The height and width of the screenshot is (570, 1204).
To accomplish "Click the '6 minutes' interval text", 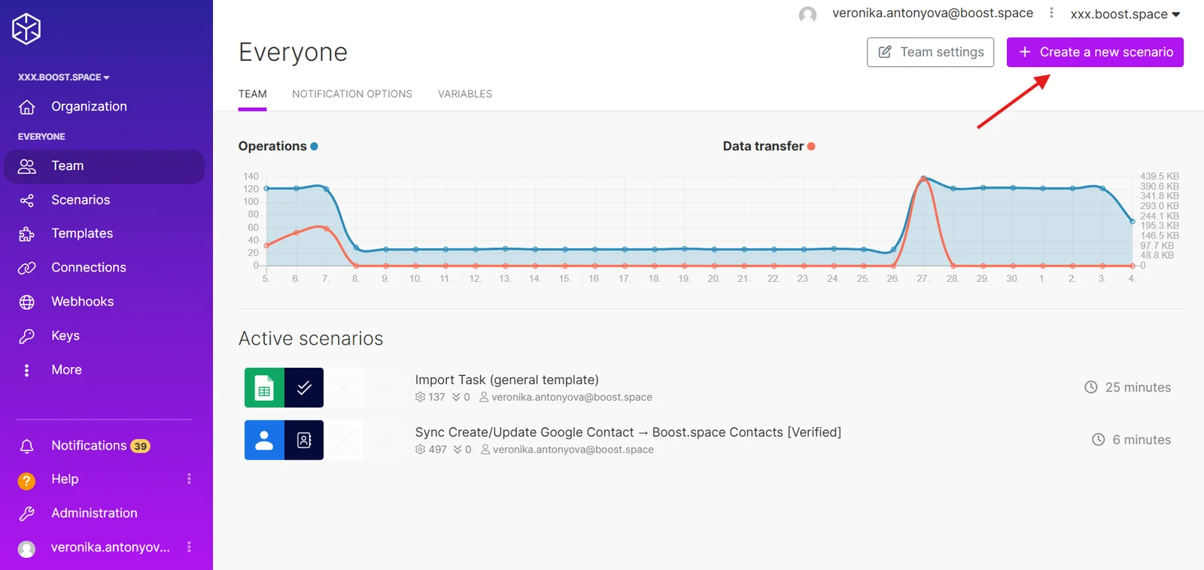I will click(1142, 440).
